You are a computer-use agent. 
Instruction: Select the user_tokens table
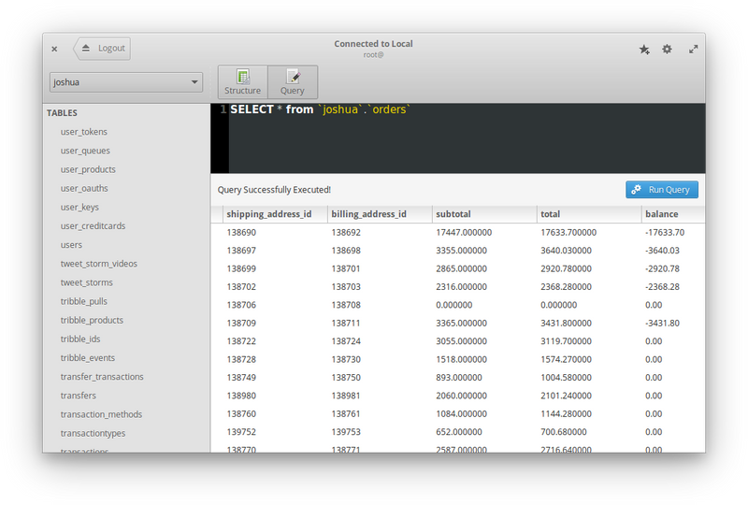point(84,132)
